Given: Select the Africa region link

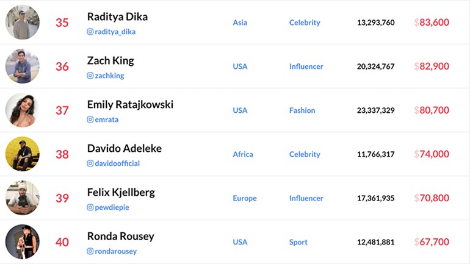Looking at the screenshot, I should pyautogui.click(x=243, y=154).
